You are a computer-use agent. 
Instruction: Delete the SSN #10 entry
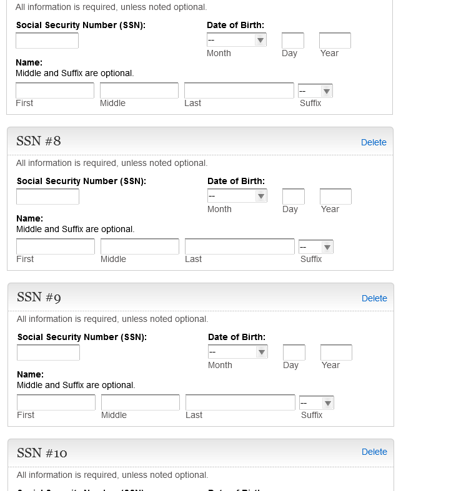(374, 452)
